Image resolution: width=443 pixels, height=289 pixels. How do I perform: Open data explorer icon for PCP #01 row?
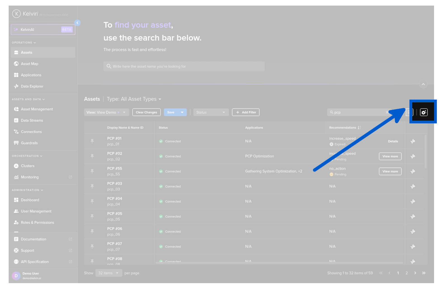pos(413,141)
